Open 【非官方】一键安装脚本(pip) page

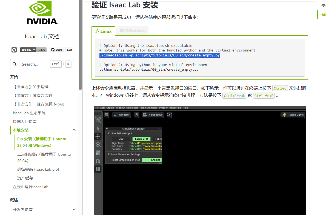pyautogui.click(x=39, y=104)
